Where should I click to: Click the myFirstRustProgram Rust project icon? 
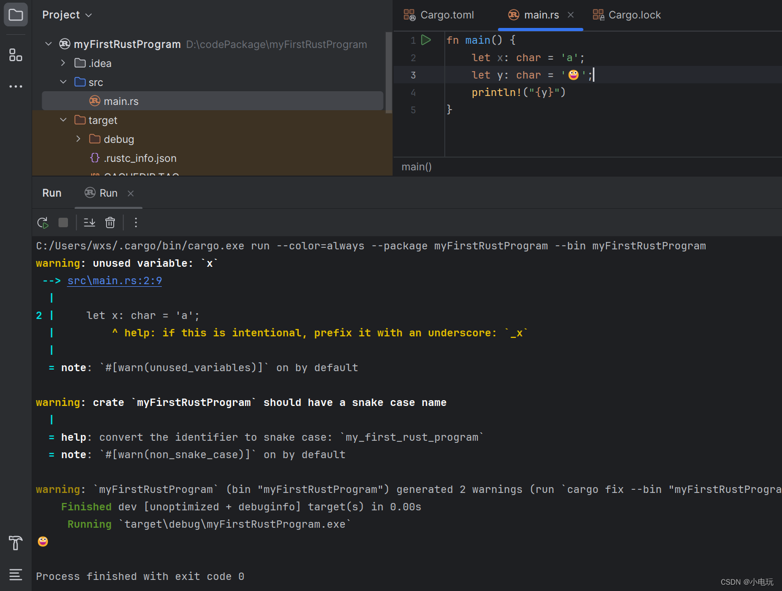(65, 44)
